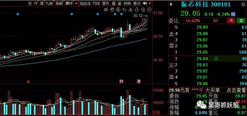Open the 事件 events item
Viewport: 247px width, 116px height.
pos(69,3)
